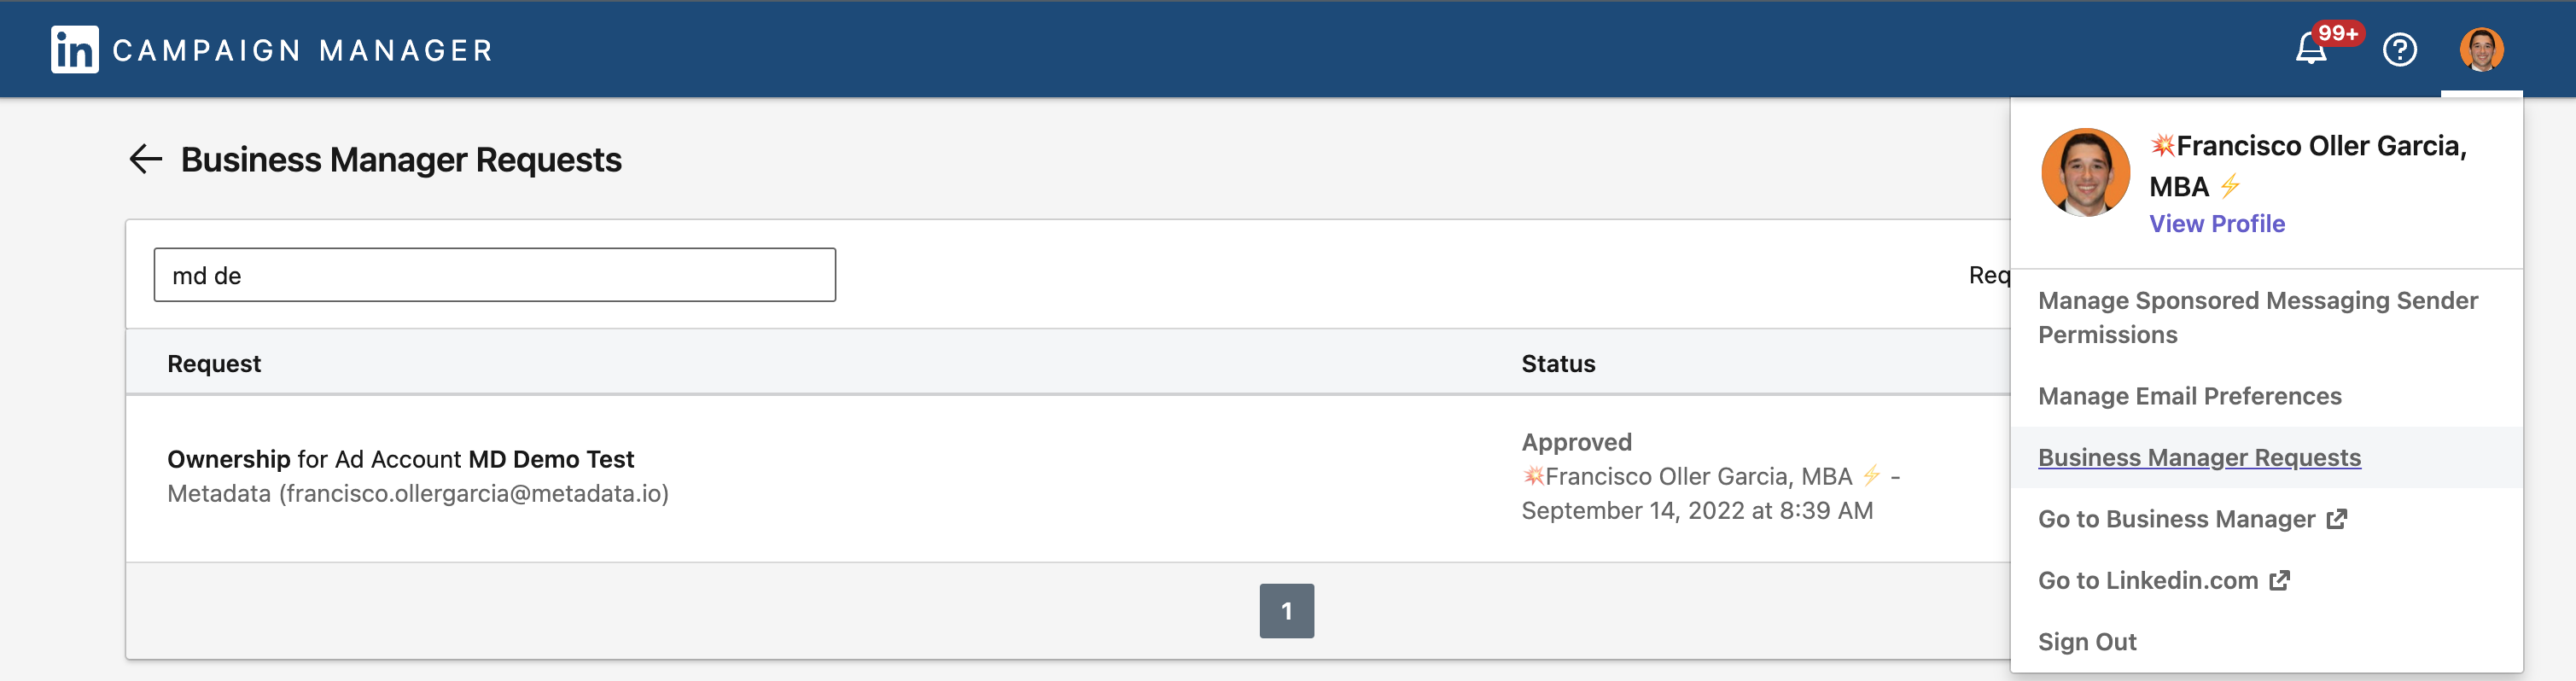Click Go to Linkedin.com
This screenshot has width=2576, height=681.
pyautogui.click(x=2149, y=580)
